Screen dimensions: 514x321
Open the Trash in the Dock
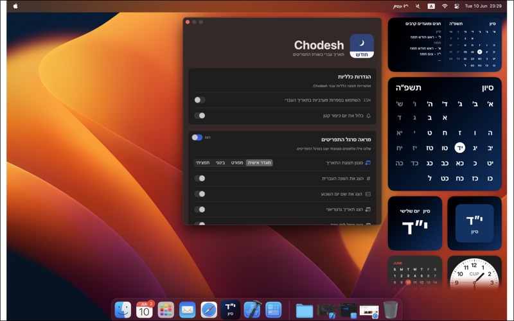[x=391, y=309]
